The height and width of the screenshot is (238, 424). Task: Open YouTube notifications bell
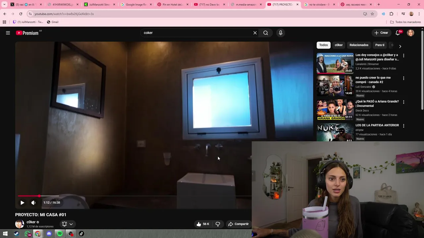pyautogui.click(x=398, y=33)
